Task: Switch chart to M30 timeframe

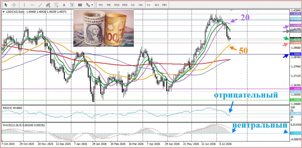Action: pos(124,5)
